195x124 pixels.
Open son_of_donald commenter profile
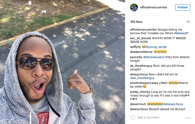click(140, 38)
